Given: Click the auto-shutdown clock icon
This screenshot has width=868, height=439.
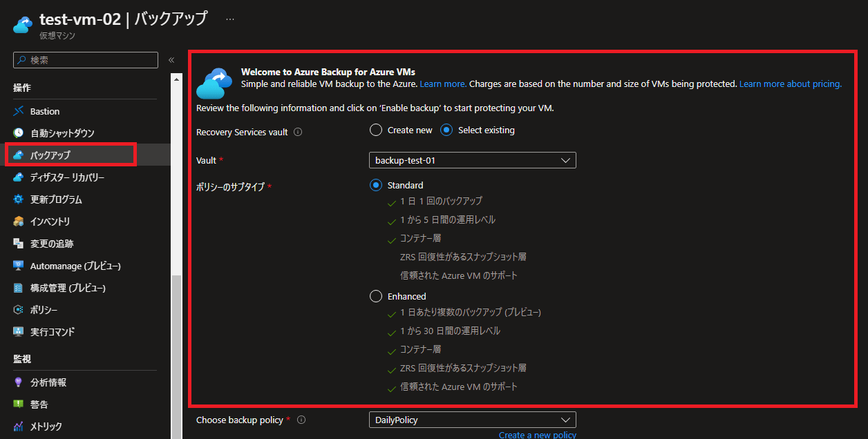Looking at the screenshot, I should click(x=19, y=133).
